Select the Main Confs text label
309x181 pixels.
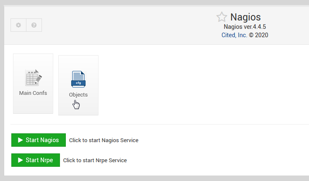point(33,93)
